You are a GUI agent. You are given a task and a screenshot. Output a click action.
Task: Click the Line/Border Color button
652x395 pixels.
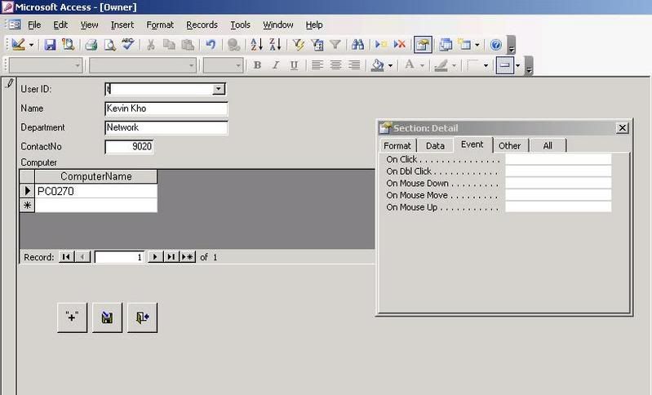pyautogui.click(x=441, y=65)
